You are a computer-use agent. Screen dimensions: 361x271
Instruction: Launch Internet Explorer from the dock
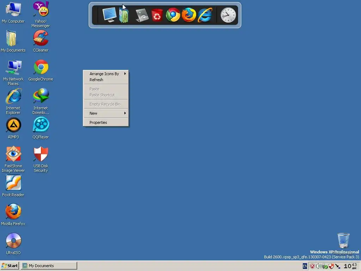click(x=205, y=15)
